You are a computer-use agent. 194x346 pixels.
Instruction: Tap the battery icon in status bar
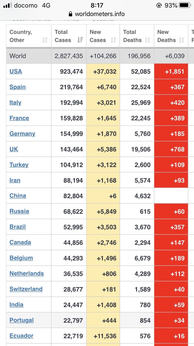[x=185, y=5]
